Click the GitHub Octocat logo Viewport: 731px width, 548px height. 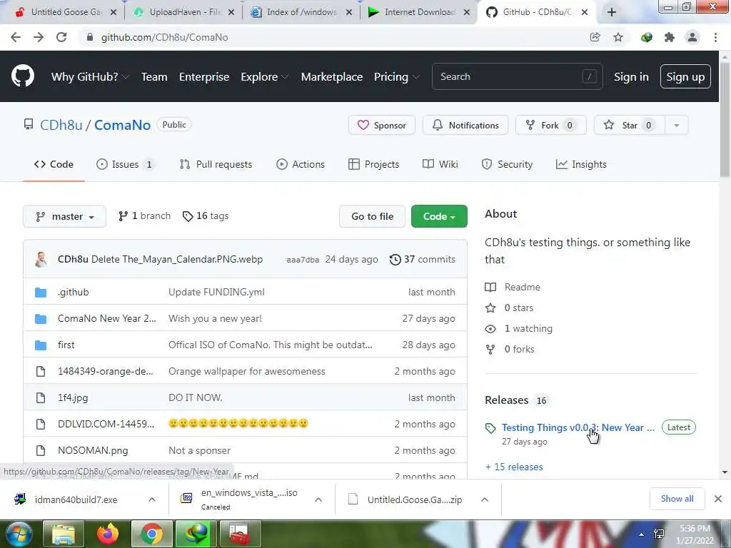pos(23,76)
